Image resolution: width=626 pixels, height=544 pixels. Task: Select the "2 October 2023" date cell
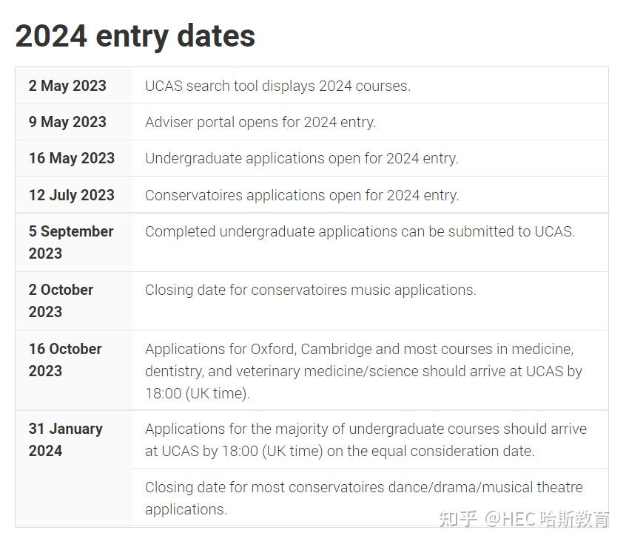(61, 300)
